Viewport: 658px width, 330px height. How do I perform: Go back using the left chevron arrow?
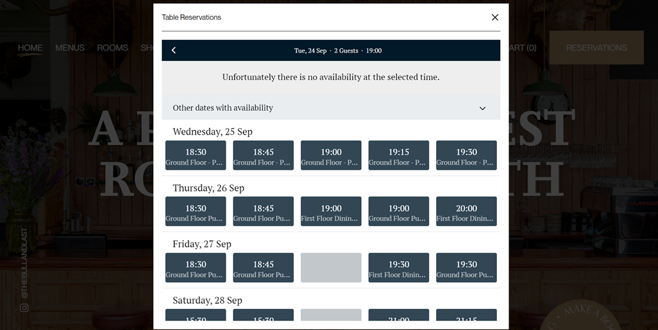pos(174,51)
